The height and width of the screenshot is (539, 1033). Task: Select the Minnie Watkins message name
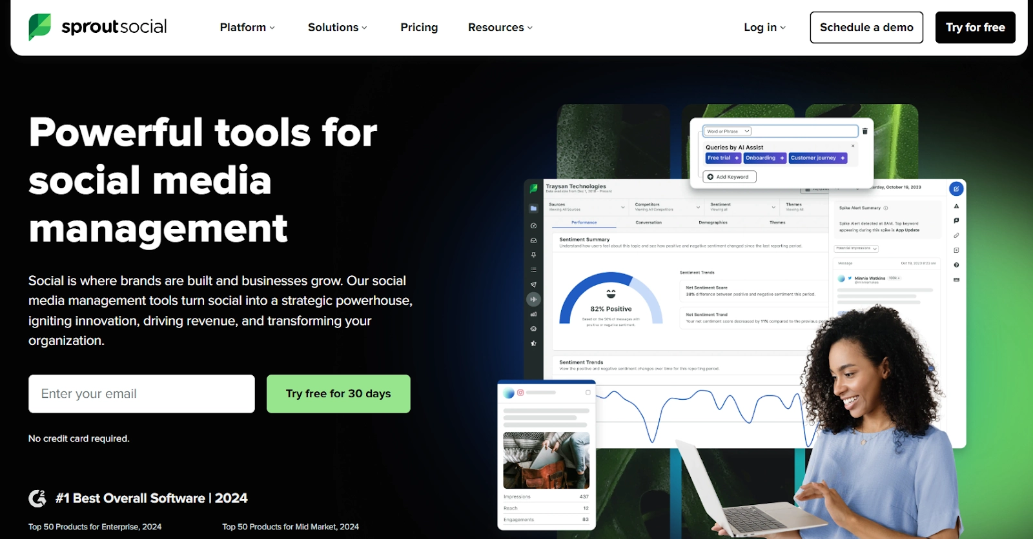(870, 279)
